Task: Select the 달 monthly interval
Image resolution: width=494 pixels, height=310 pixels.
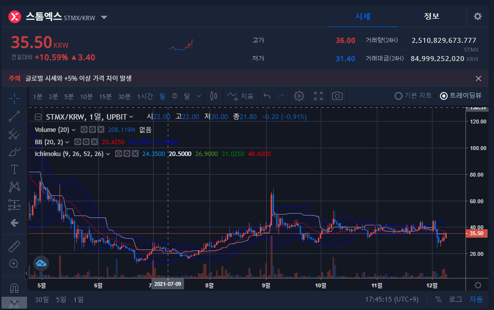Action: 187,96
